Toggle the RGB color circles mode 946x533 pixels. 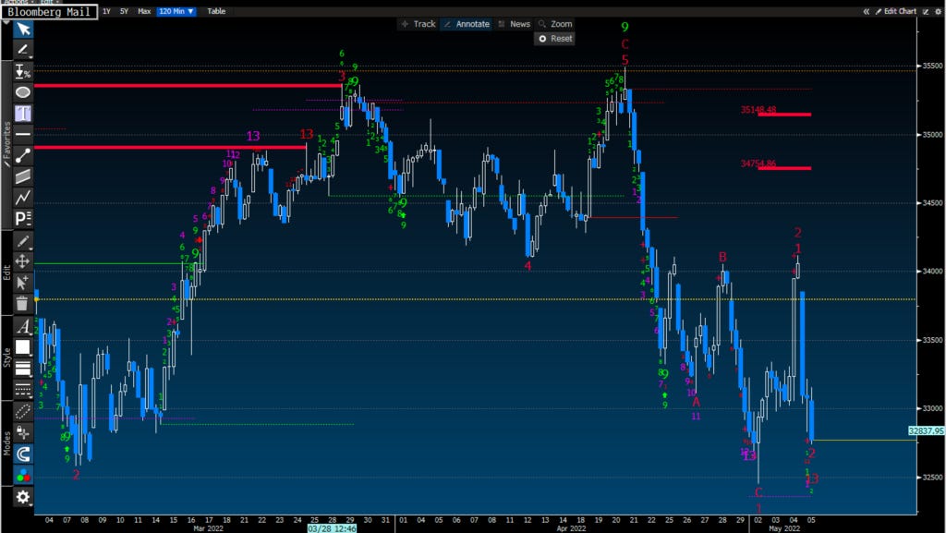[x=23, y=475]
